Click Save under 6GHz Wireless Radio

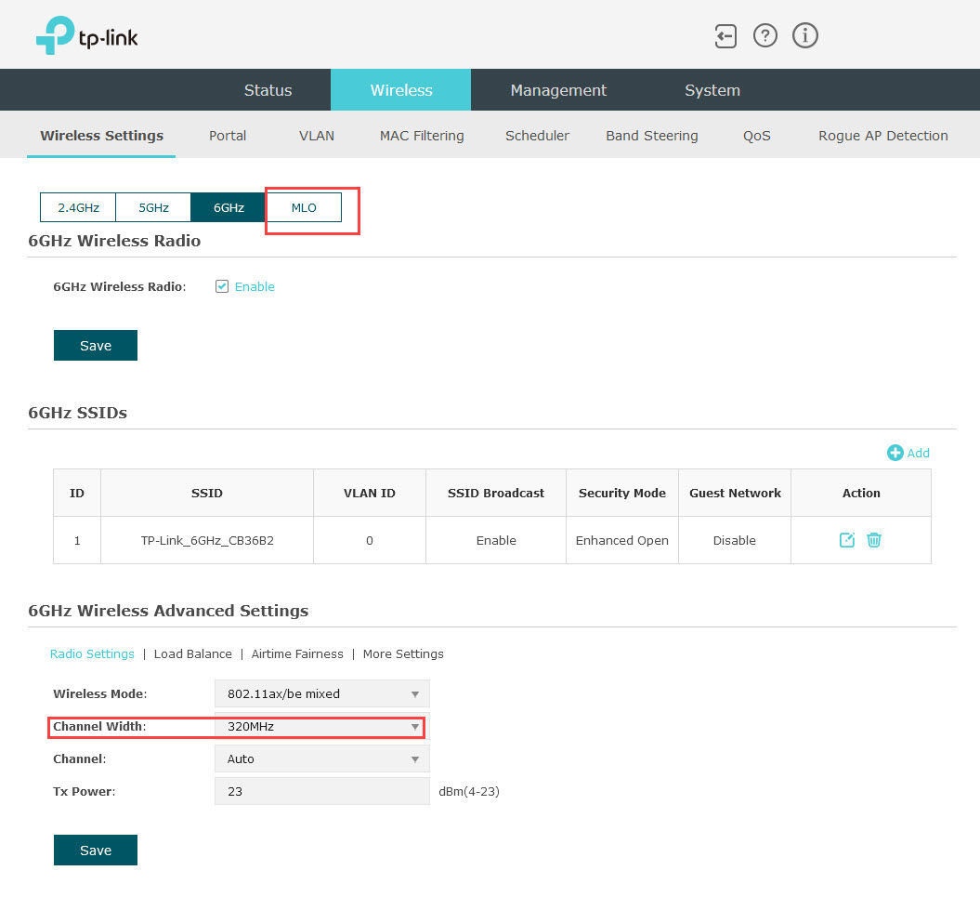click(x=96, y=345)
